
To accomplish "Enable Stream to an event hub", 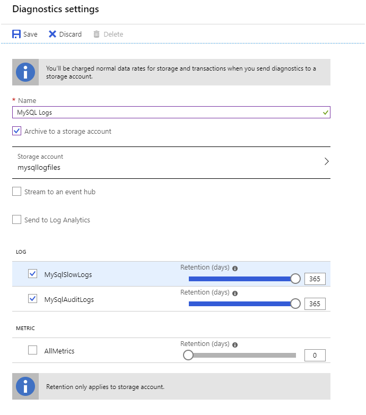I will pos(16,192).
